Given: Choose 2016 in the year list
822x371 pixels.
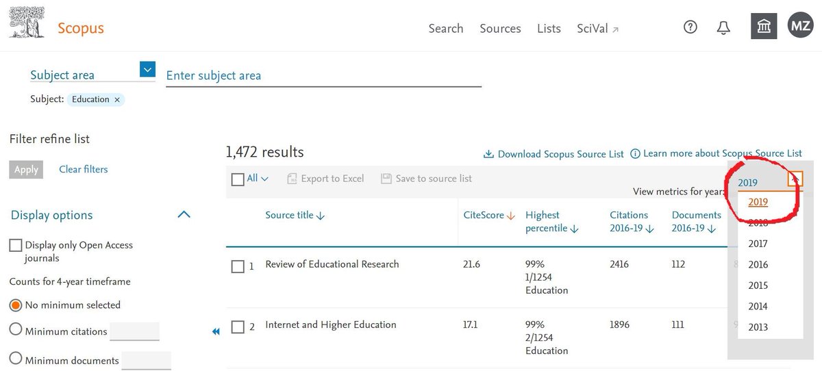Looking at the screenshot, I should (758, 265).
